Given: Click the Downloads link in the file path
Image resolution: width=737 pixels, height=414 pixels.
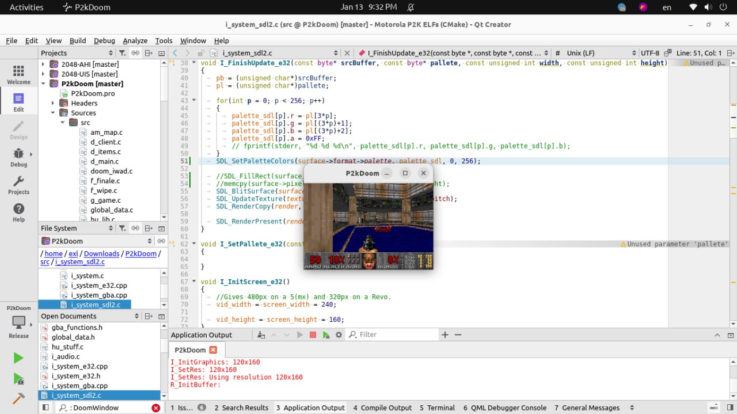Looking at the screenshot, I should pyautogui.click(x=101, y=253).
